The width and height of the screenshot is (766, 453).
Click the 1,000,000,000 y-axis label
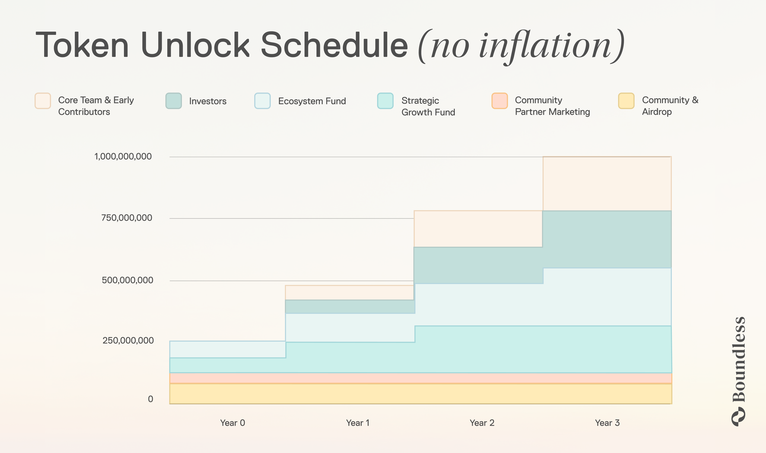coord(123,157)
